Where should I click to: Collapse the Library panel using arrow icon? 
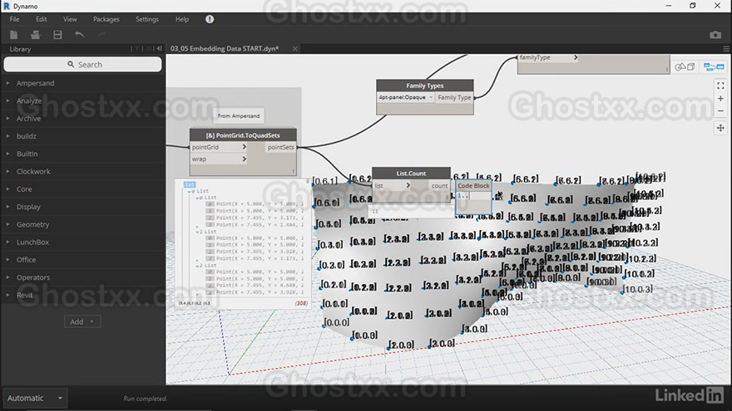(x=159, y=48)
